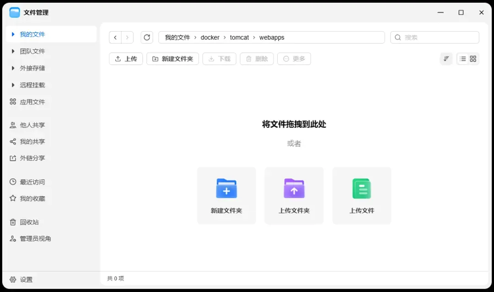The width and height of the screenshot is (494, 292).
Task: Click webapps in the breadcrumb path
Action: (x=272, y=38)
